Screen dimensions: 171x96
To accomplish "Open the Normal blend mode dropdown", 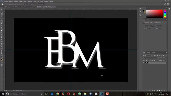I will tap(150, 58).
